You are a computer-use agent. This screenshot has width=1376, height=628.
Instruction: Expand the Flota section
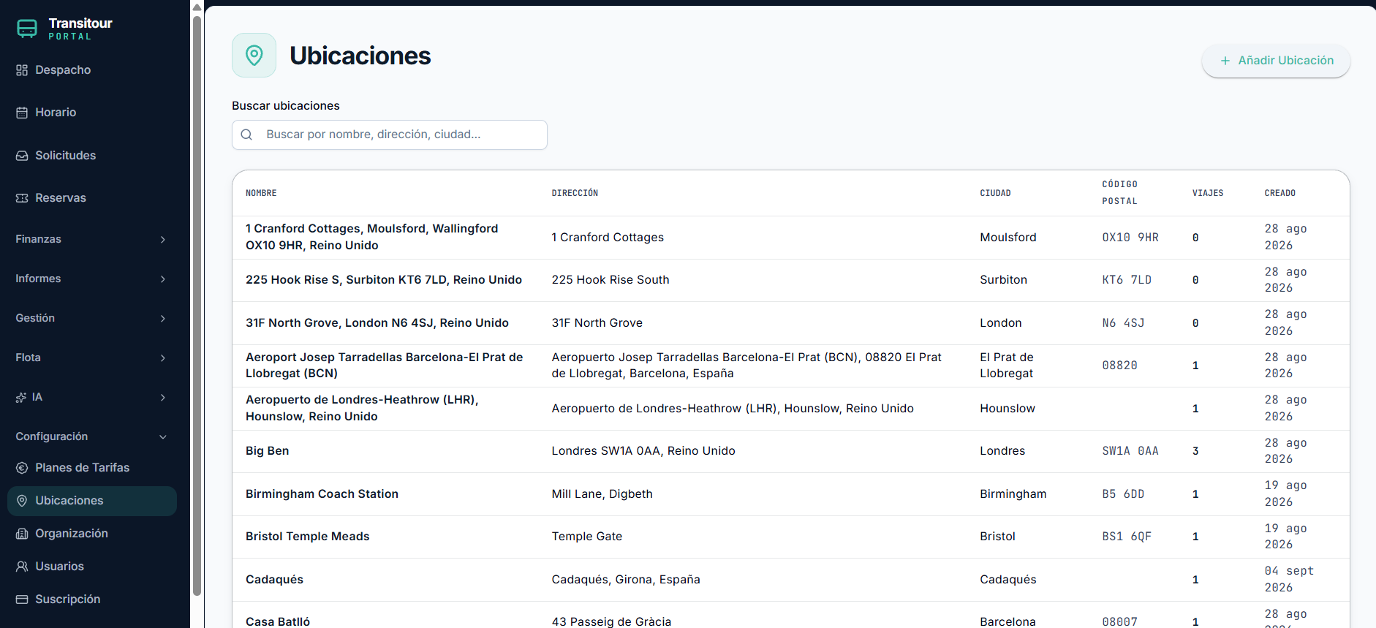[x=91, y=357]
